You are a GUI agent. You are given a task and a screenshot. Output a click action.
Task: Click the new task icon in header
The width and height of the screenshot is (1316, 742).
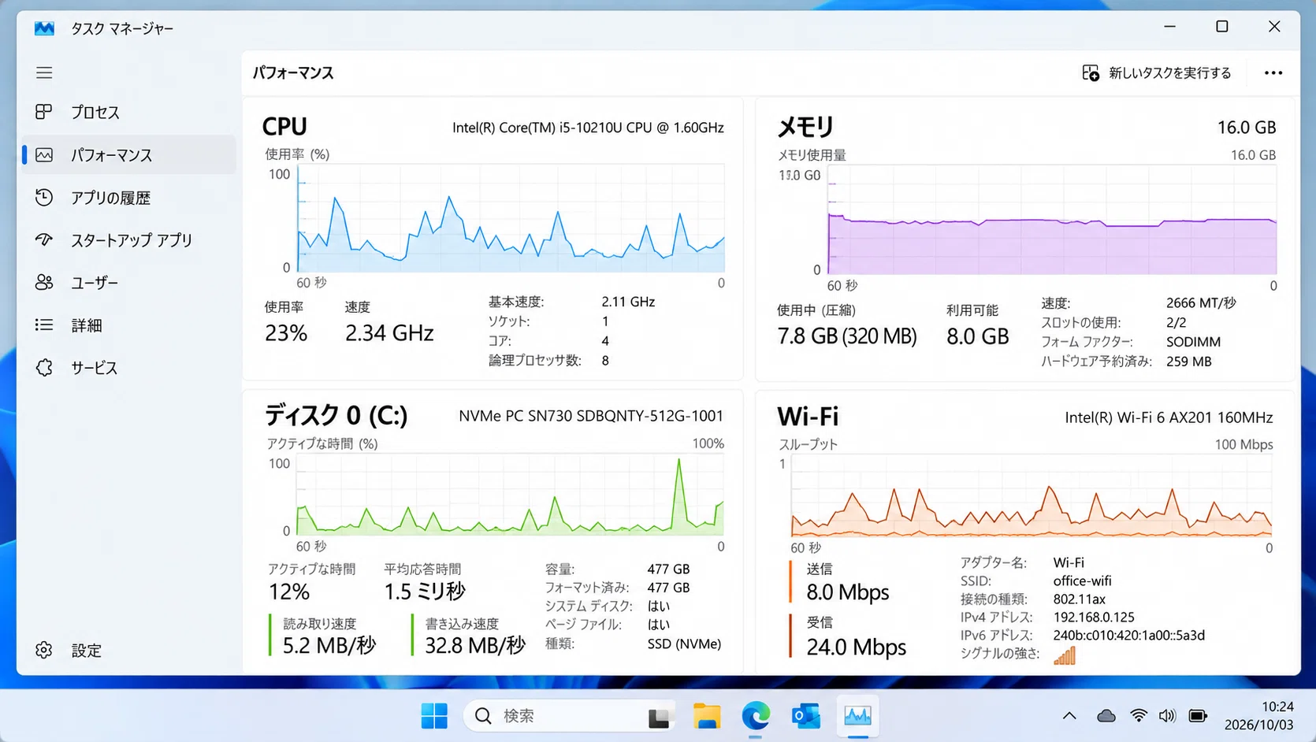pyautogui.click(x=1091, y=72)
